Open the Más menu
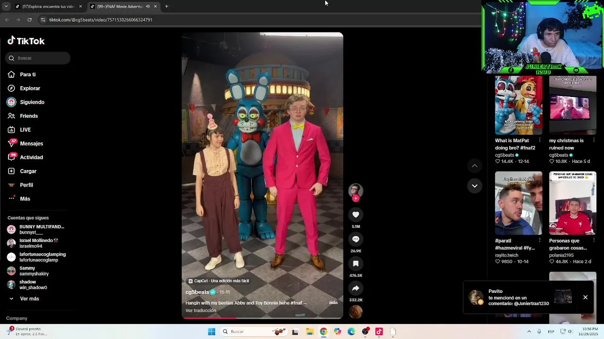This screenshot has width=604, height=339. tap(25, 199)
